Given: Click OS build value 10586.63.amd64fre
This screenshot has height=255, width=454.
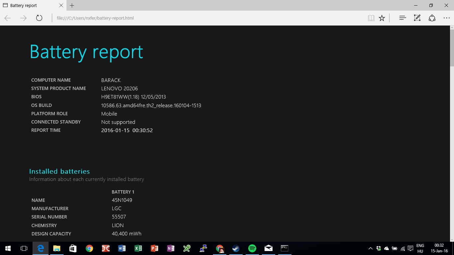Looking at the screenshot, I should [x=151, y=106].
